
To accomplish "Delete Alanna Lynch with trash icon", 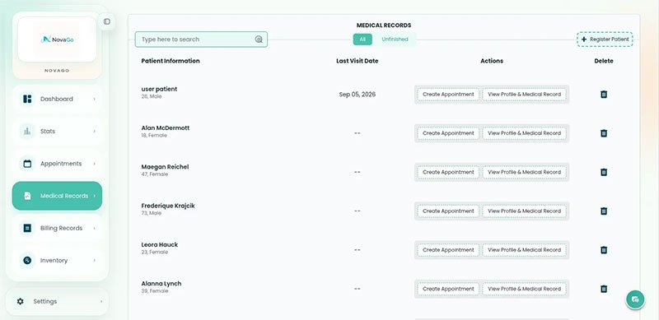I will click(604, 289).
